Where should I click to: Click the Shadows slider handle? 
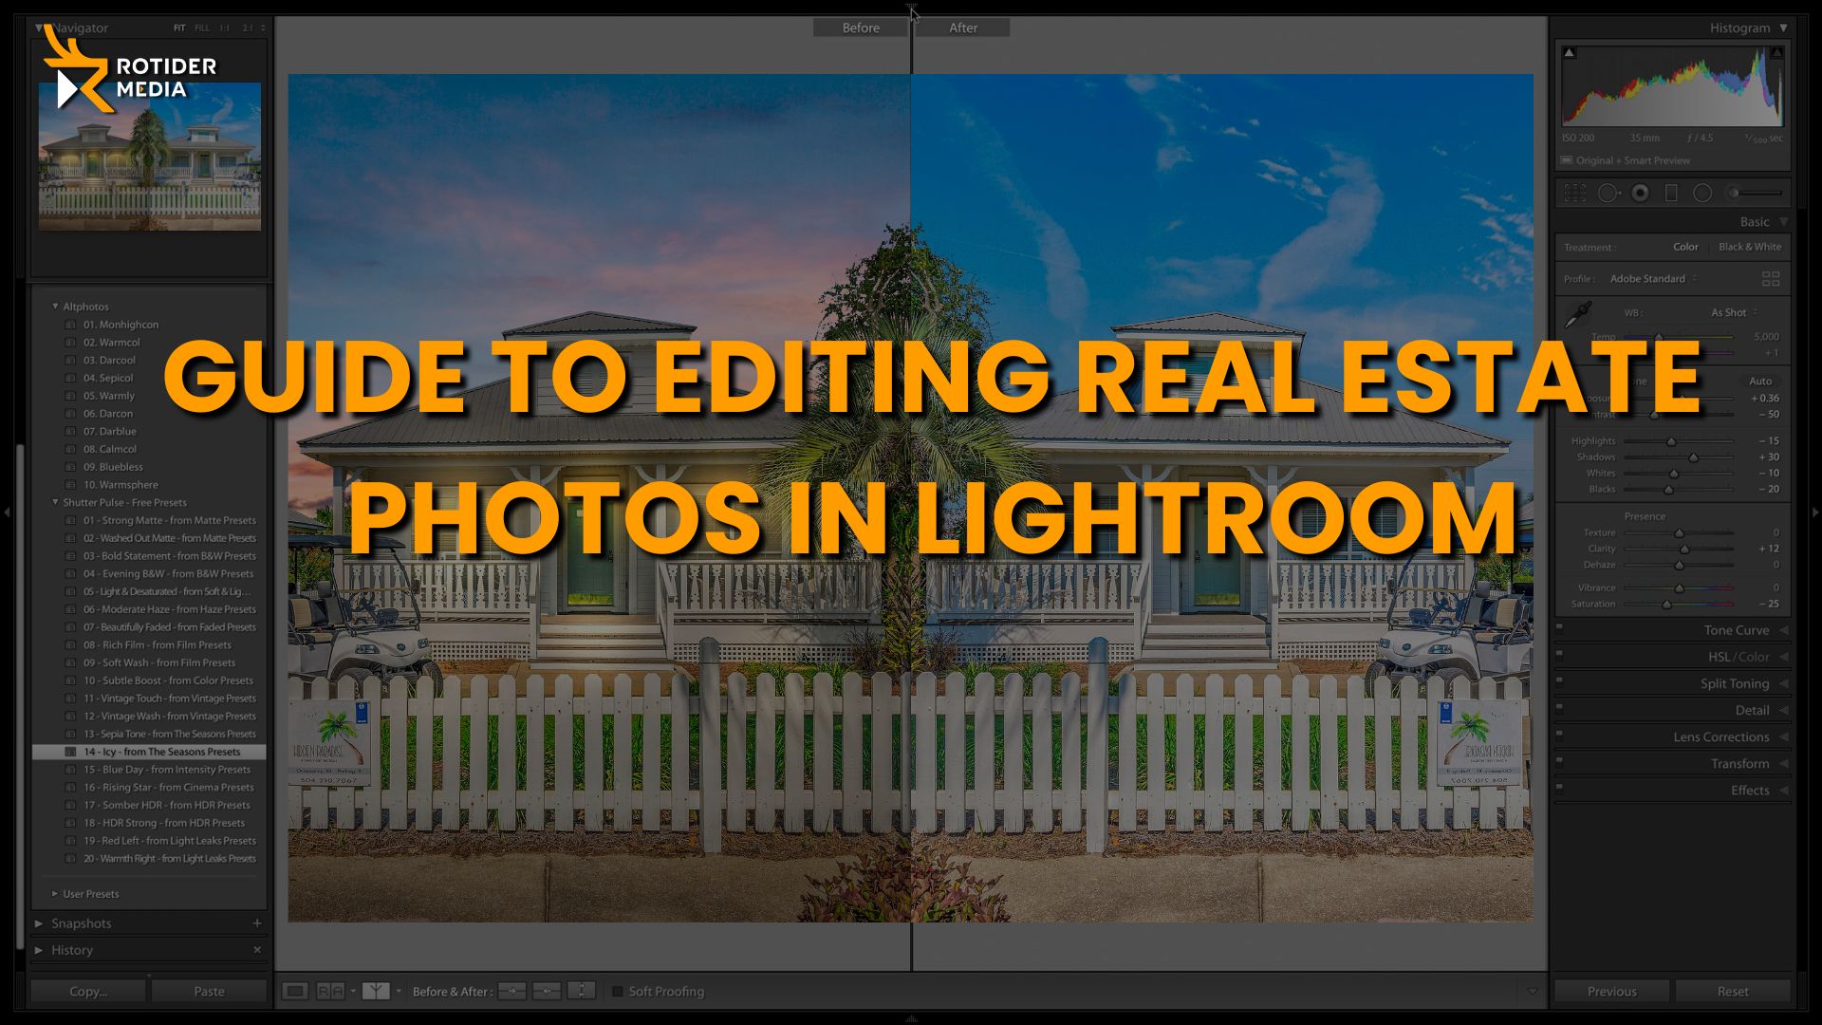1693,457
